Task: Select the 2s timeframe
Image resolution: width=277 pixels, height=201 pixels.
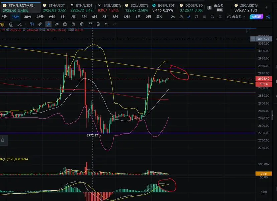Action: click(173, 17)
